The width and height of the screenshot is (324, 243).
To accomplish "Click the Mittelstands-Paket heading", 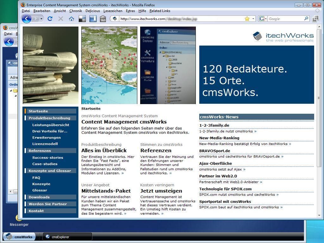I will pyautogui.click(x=106, y=191).
